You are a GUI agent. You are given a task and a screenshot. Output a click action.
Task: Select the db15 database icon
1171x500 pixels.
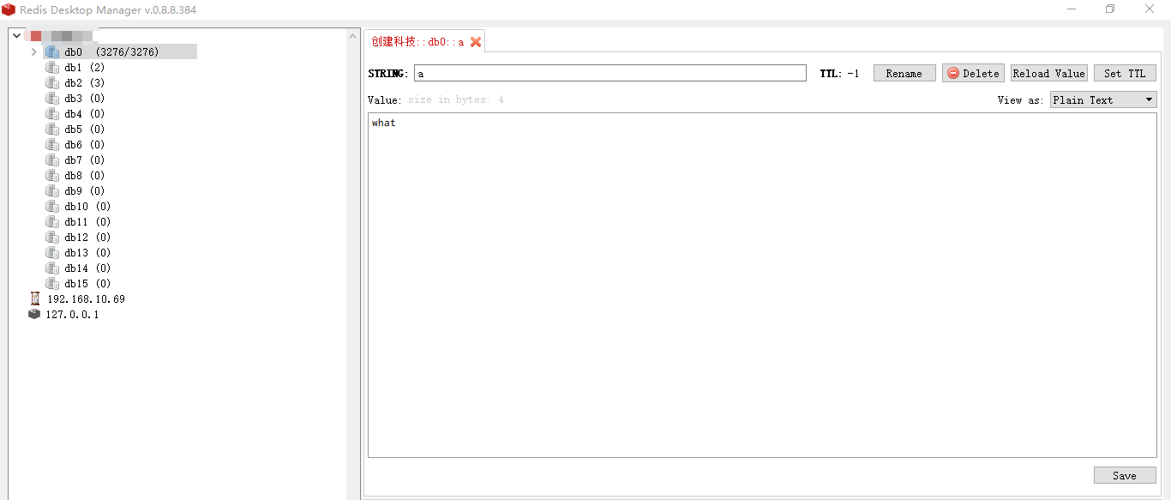tap(51, 283)
